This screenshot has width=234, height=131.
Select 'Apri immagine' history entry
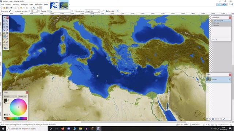tap(221, 20)
